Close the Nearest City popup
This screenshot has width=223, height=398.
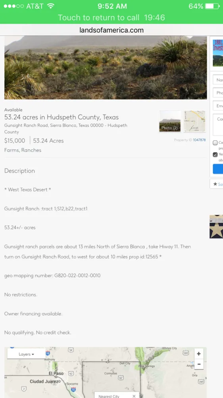[134, 396]
